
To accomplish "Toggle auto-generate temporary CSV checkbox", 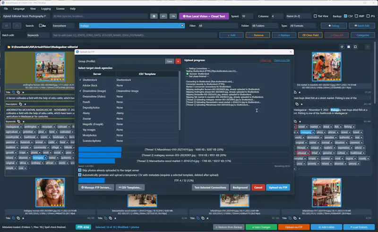I will 79,175.
